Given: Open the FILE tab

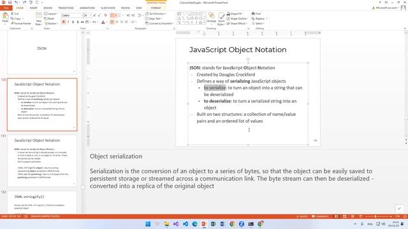Looking at the screenshot, I should click(x=6, y=8).
